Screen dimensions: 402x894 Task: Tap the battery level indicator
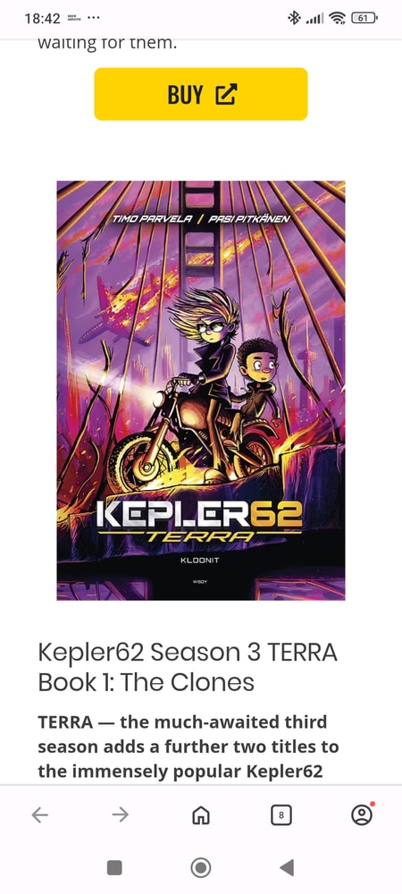click(364, 18)
